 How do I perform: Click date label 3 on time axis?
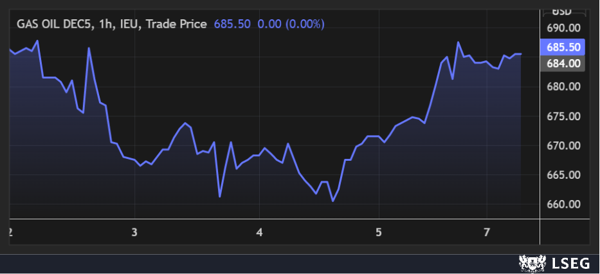pos(135,232)
